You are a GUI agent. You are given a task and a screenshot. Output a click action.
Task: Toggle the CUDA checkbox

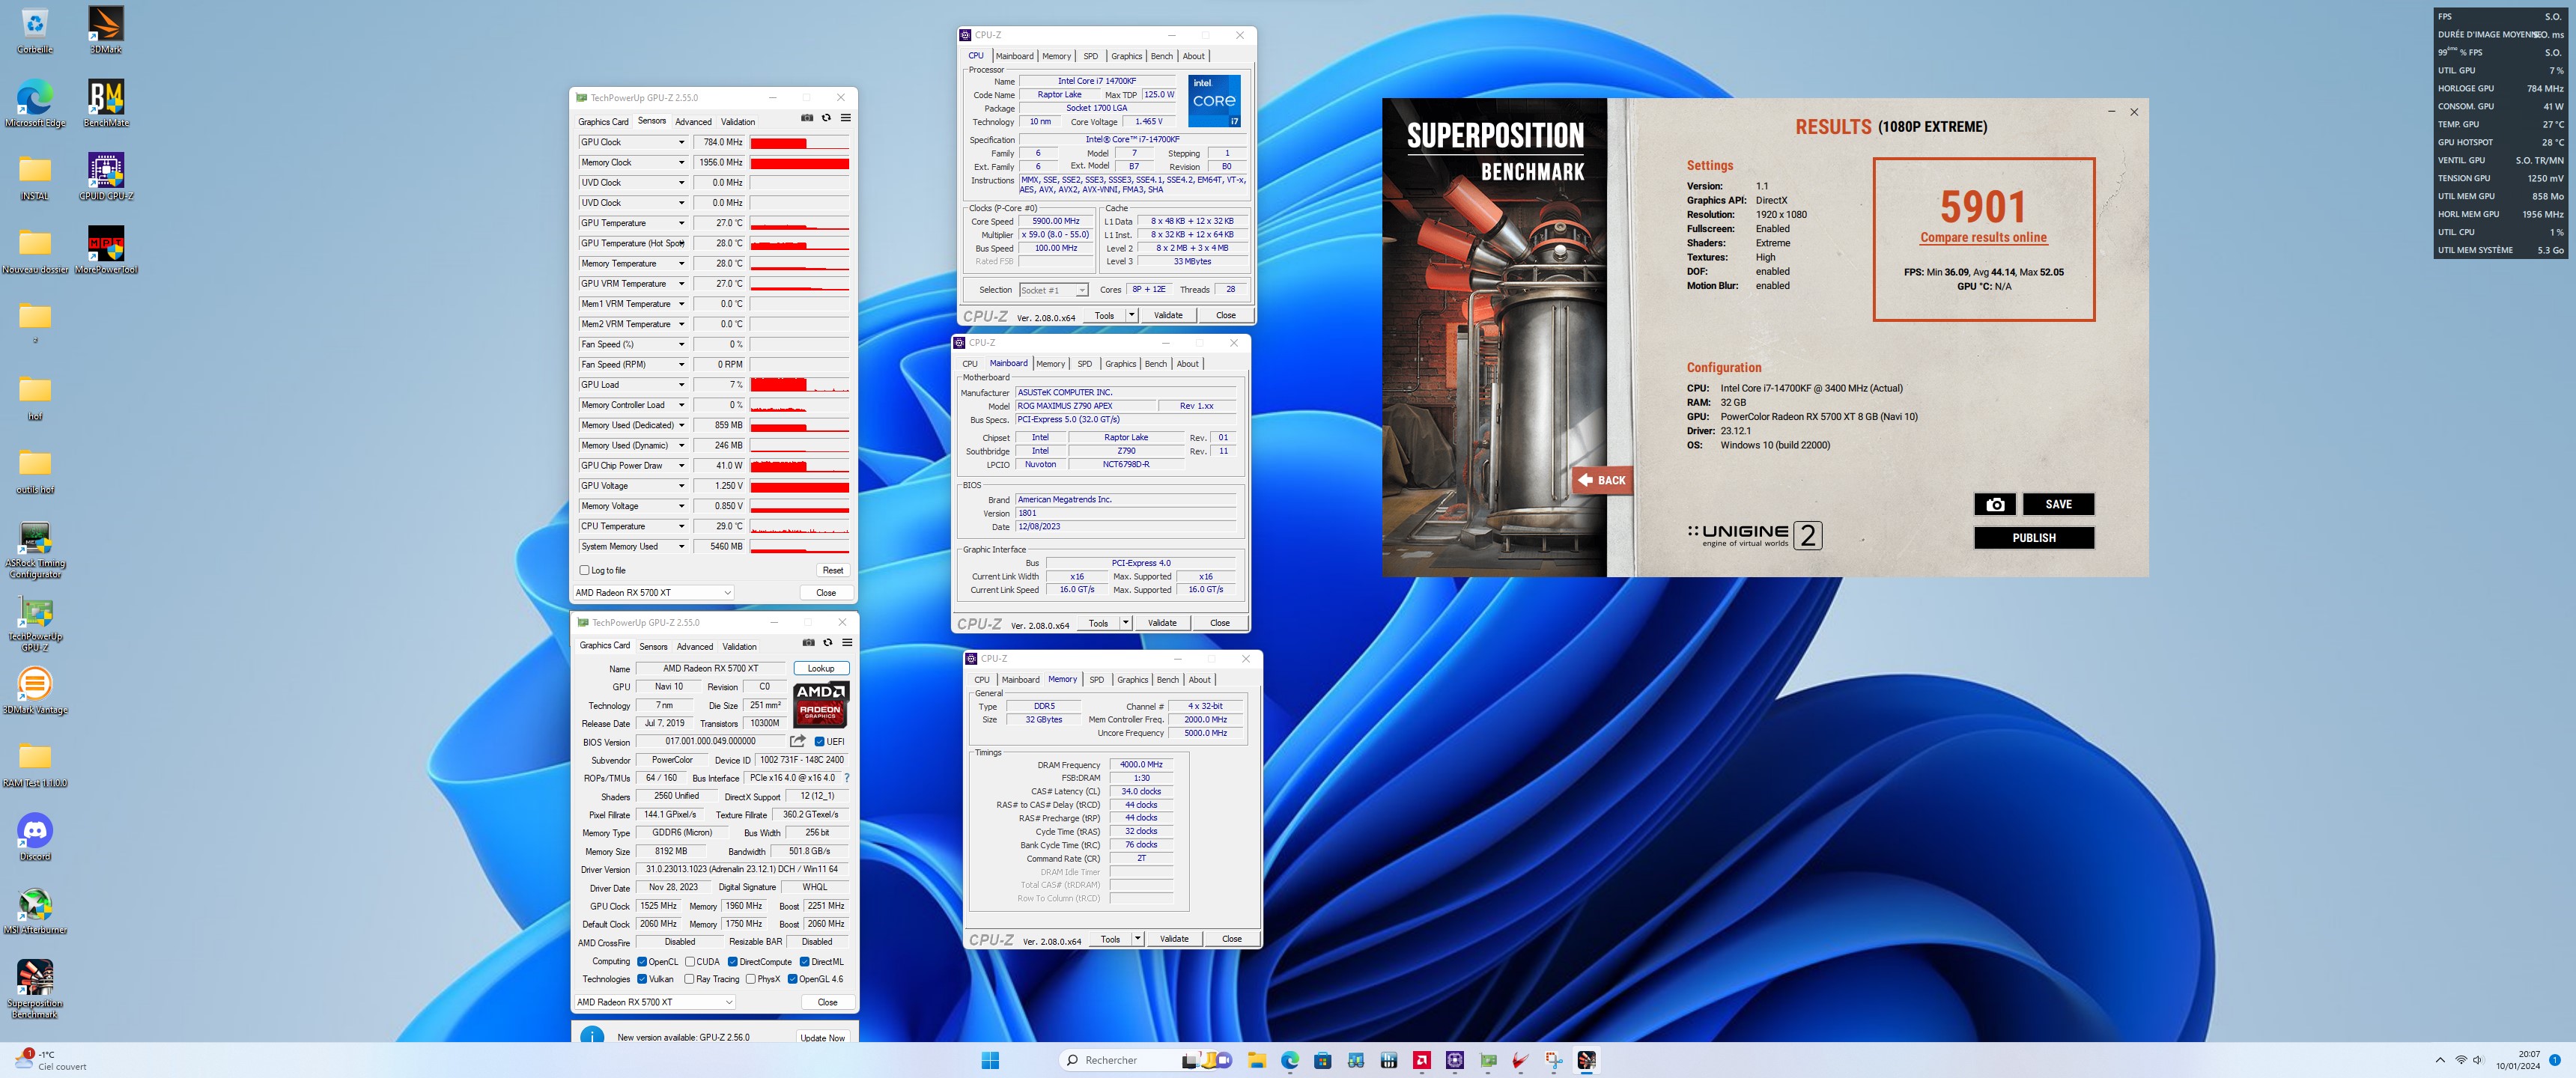[690, 962]
